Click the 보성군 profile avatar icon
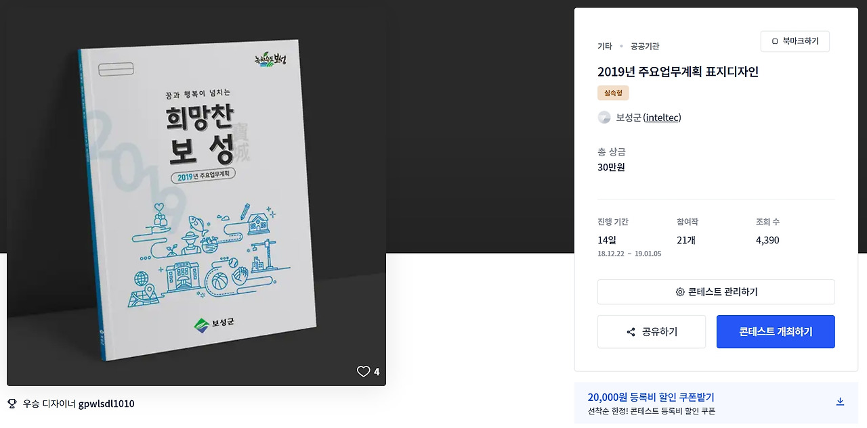This screenshot has height=428, width=867. click(604, 118)
